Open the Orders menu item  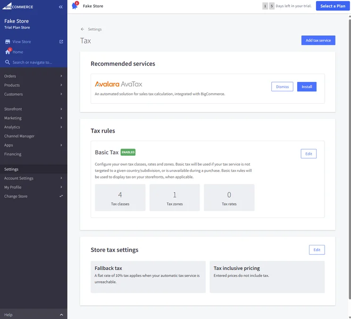(33, 76)
